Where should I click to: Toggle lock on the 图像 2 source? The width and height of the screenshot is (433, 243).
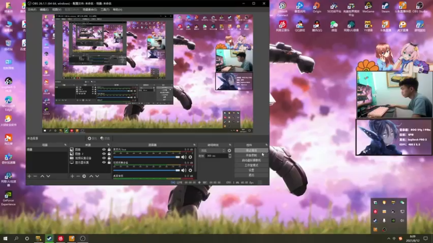coord(109,154)
